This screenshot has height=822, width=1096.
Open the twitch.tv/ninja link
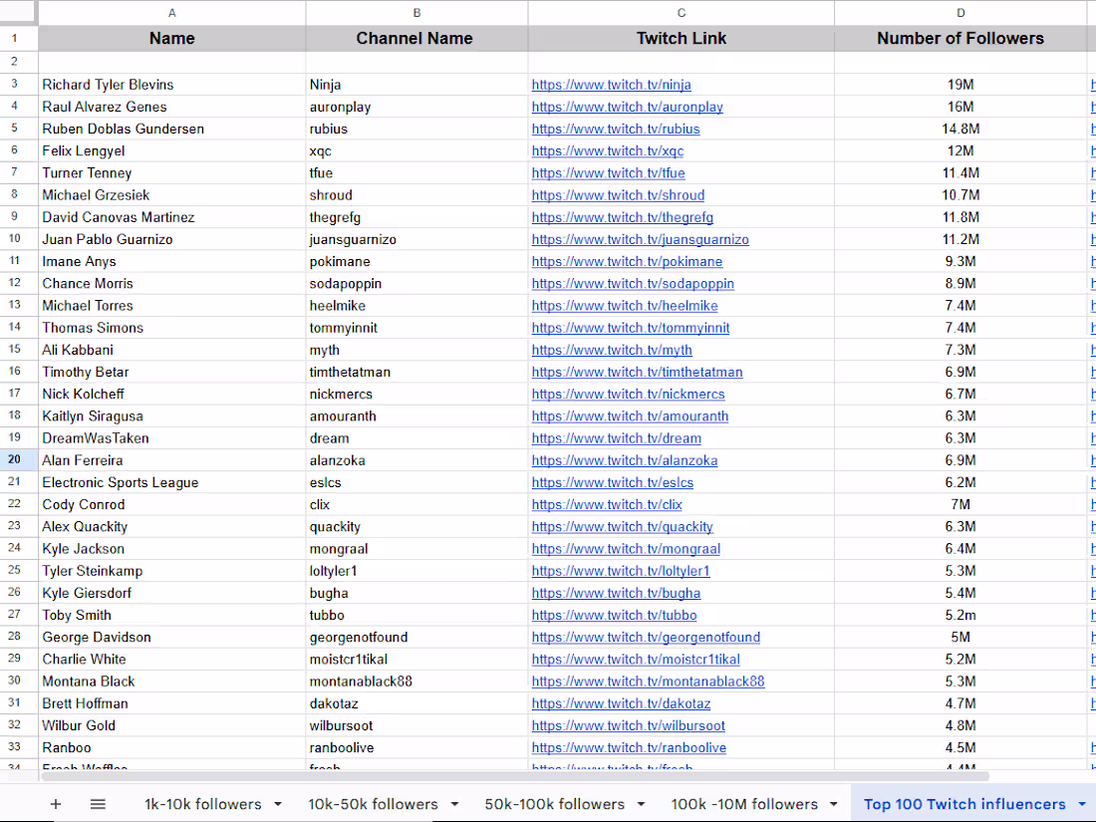click(x=611, y=85)
